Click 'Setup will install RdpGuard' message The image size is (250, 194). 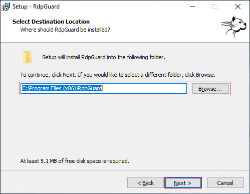pos(104,57)
